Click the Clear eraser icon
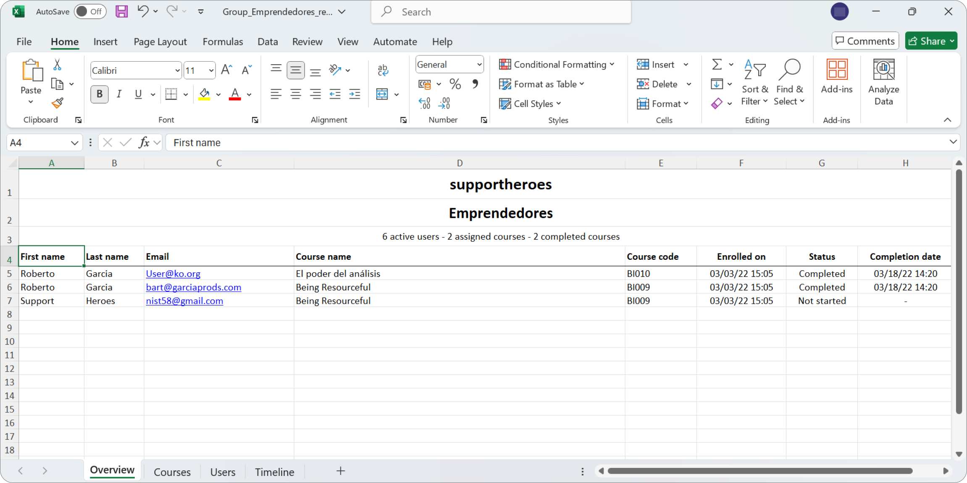967x483 pixels. click(x=717, y=103)
